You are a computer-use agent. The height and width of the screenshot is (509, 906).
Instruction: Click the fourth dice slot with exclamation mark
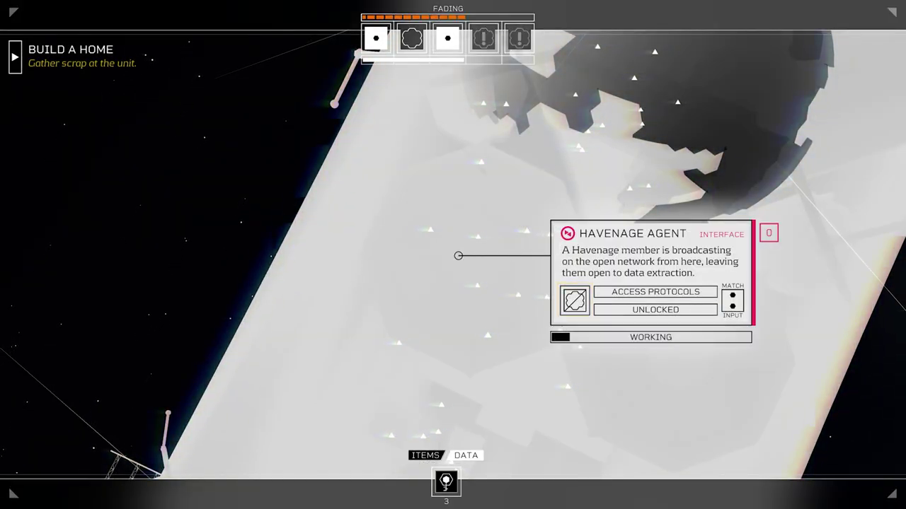483,38
